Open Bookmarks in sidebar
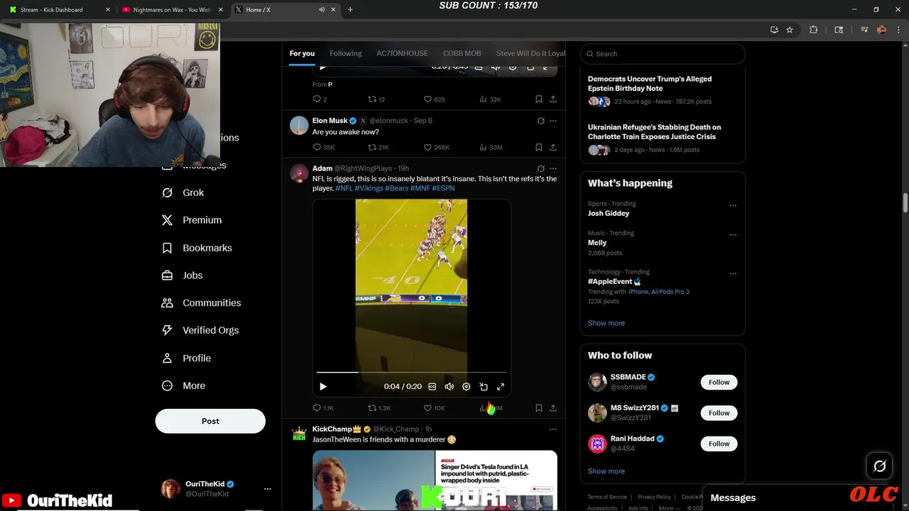Image resolution: width=909 pixels, height=511 pixels. [x=197, y=248]
